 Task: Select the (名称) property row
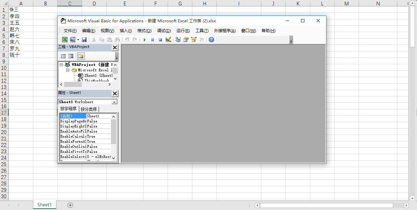click(85, 116)
